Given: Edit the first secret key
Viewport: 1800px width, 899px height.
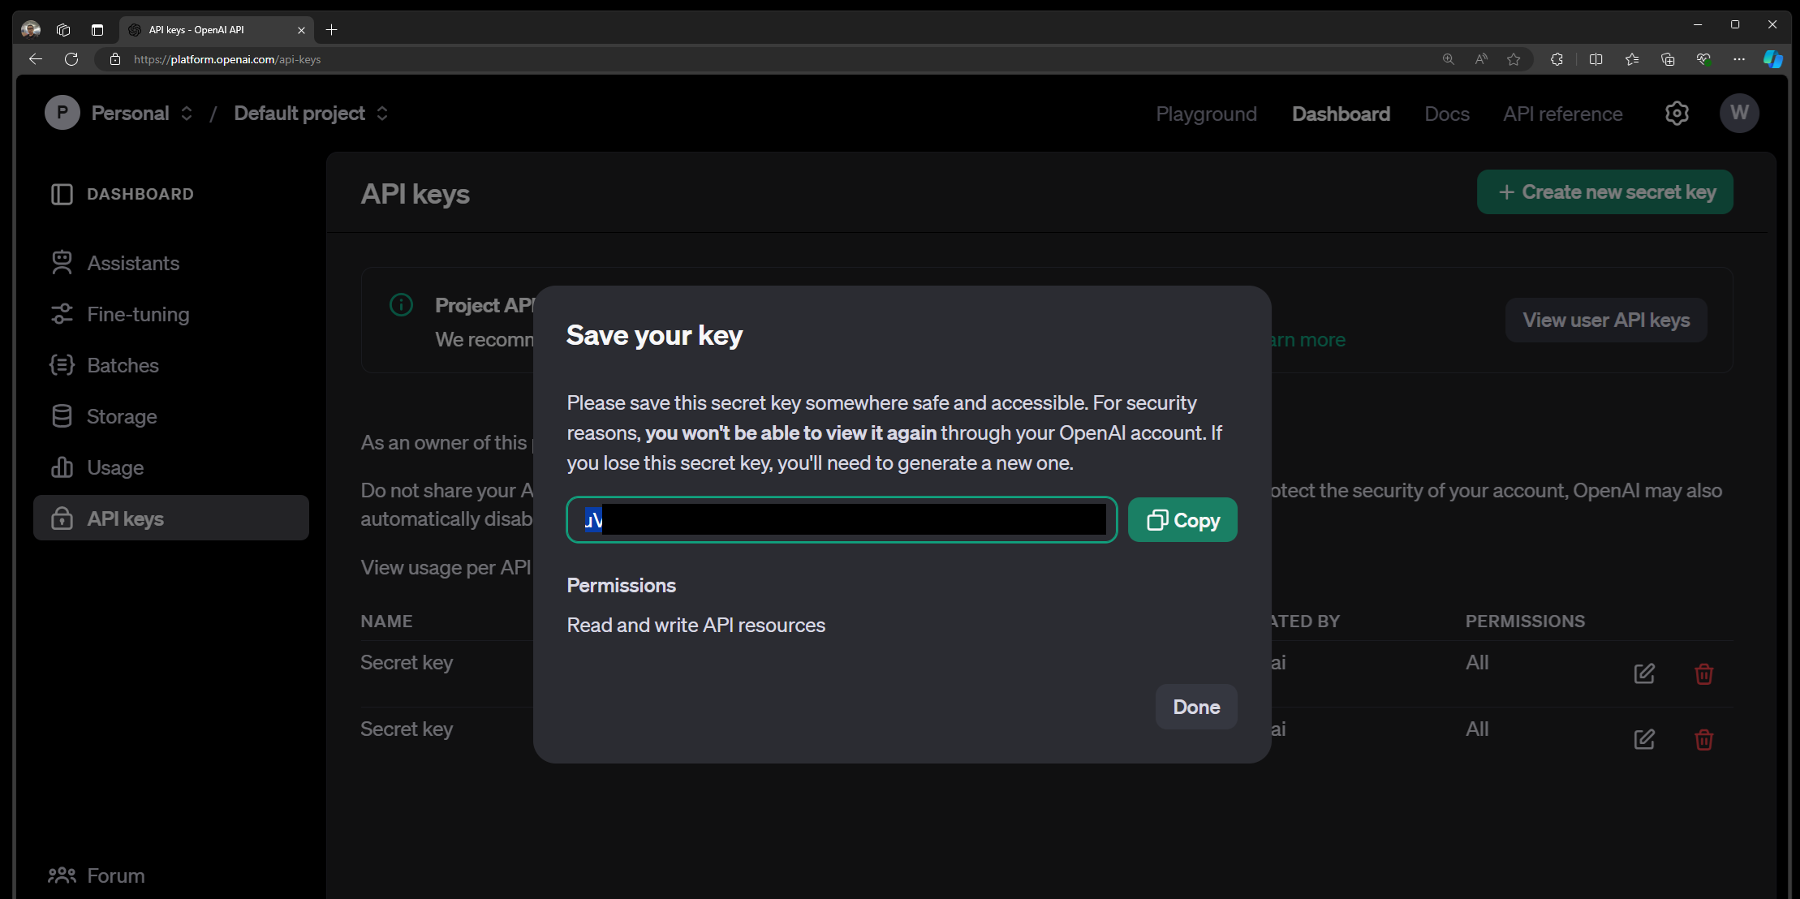Looking at the screenshot, I should (x=1644, y=673).
